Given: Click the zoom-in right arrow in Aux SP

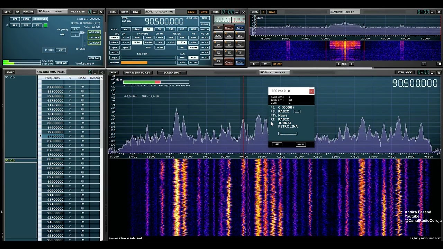Looking at the screenshot, I should [x=351, y=64].
